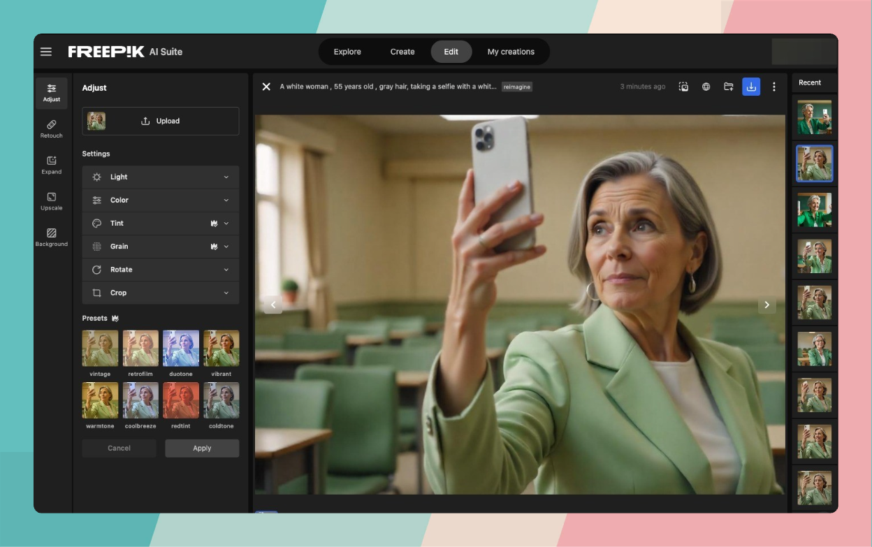Open the three-dot more options menu
This screenshot has width=872, height=547.
click(x=773, y=87)
